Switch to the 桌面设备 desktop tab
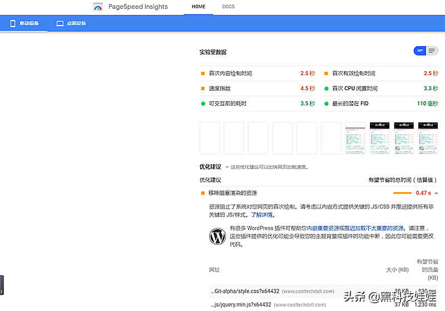Screen dimensions: 445x311 pyautogui.click(x=71, y=23)
